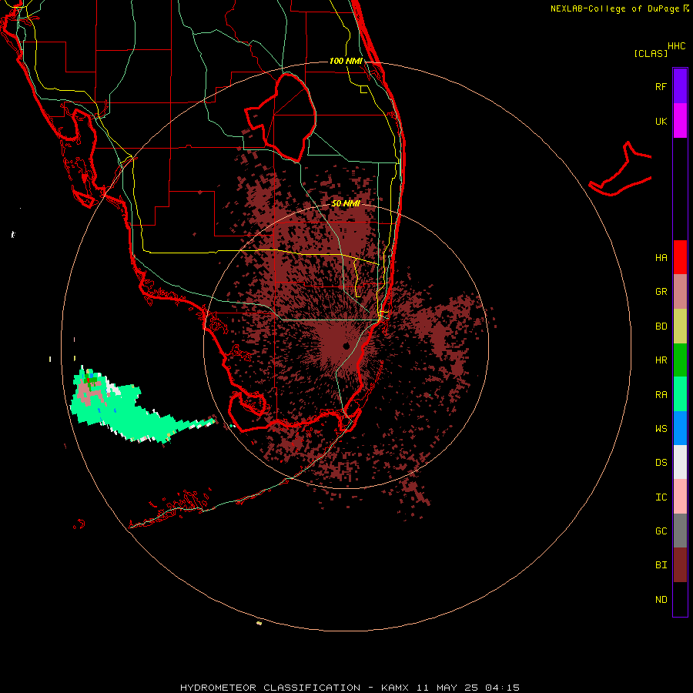Click the BD yellow legend swatch
Screen dimensions: 693x693
coord(680,326)
